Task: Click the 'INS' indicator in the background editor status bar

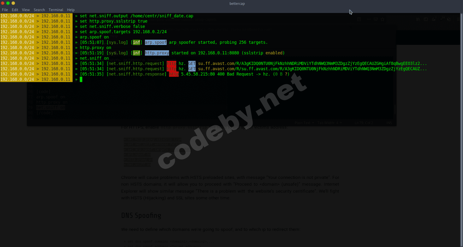Action: [x=389, y=123]
